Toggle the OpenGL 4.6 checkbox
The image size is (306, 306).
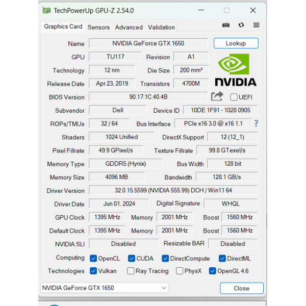[213, 271]
